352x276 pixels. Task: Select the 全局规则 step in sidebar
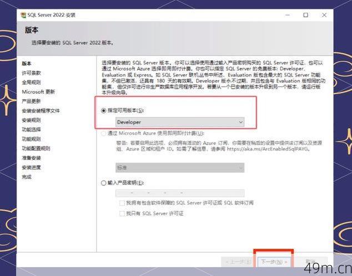coord(32,83)
